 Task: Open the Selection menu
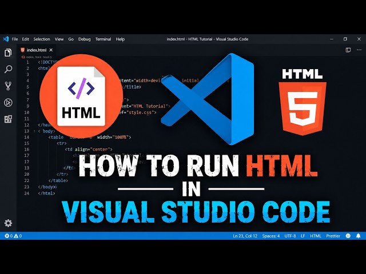pos(42,39)
